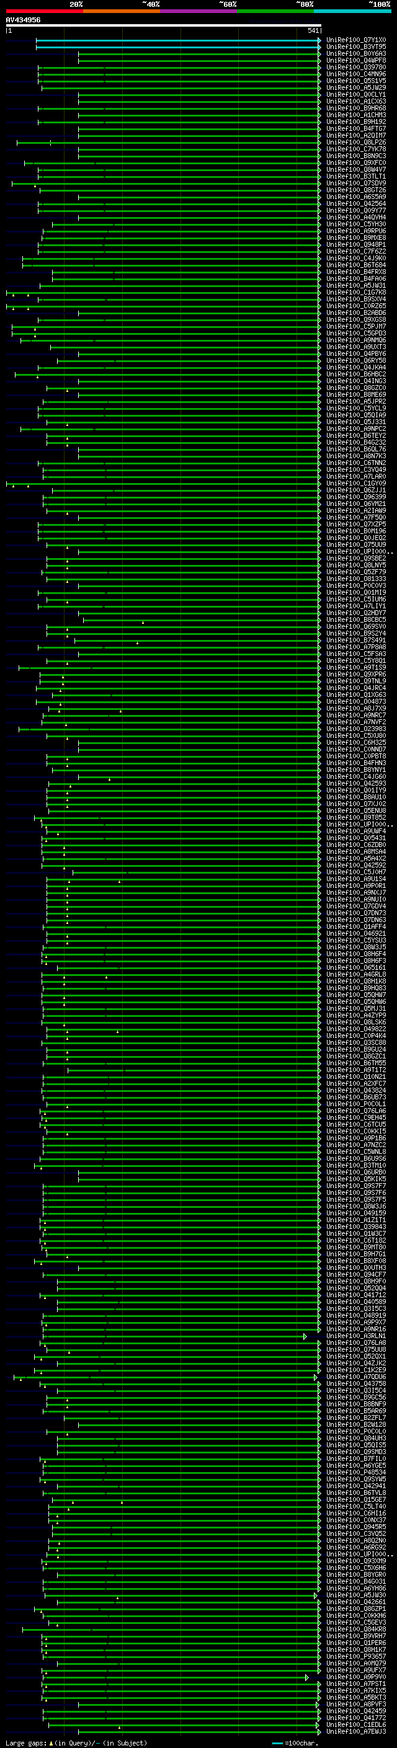Select hit label UniRef100_Q9XFC0
This screenshot has height=1748, width=397.
tap(356, 163)
